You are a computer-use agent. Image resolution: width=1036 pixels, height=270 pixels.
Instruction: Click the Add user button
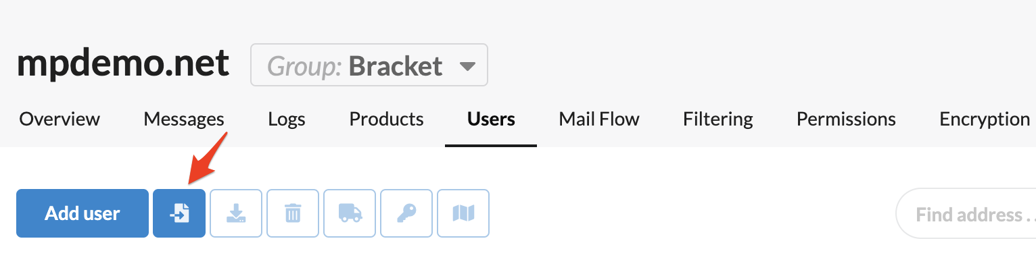[x=83, y=213]
